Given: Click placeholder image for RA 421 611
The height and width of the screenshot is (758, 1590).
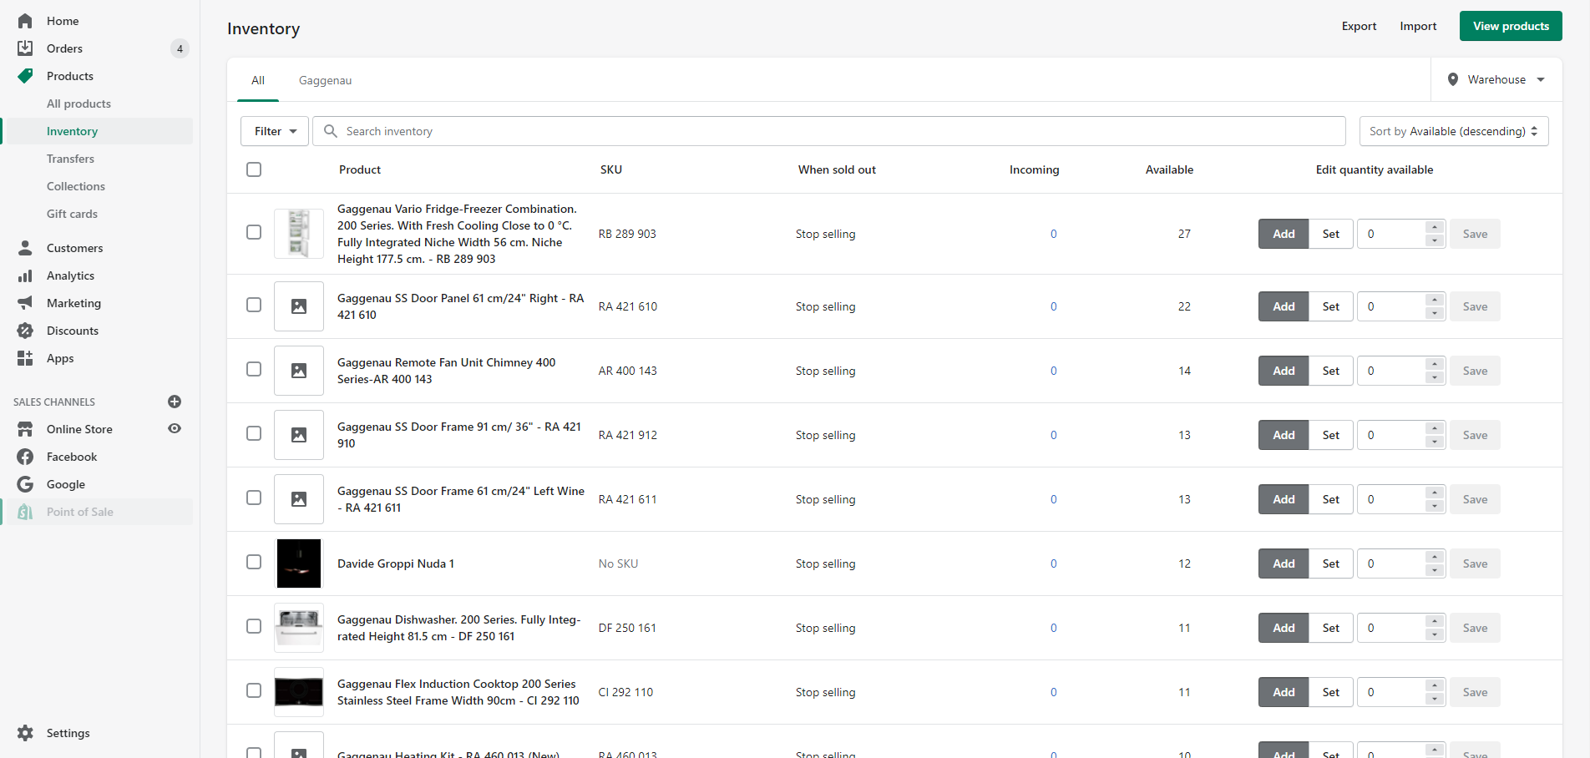Looking at the screenshot, I should coord(299,499).
